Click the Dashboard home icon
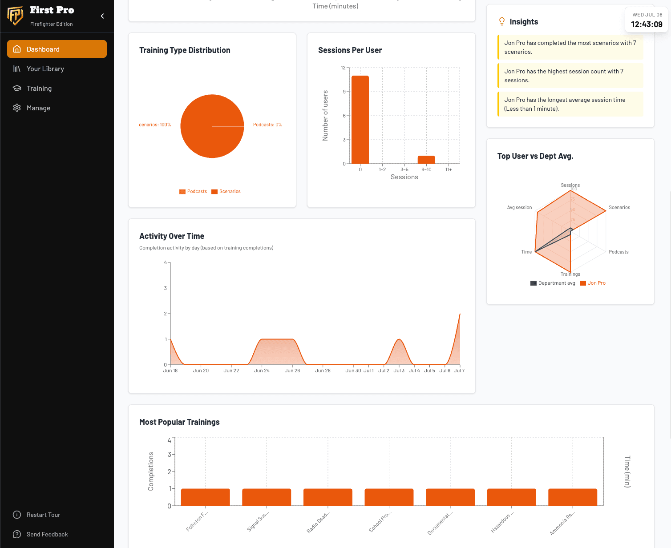The height and width of the screenshot is (548, 671). [17, 49]
